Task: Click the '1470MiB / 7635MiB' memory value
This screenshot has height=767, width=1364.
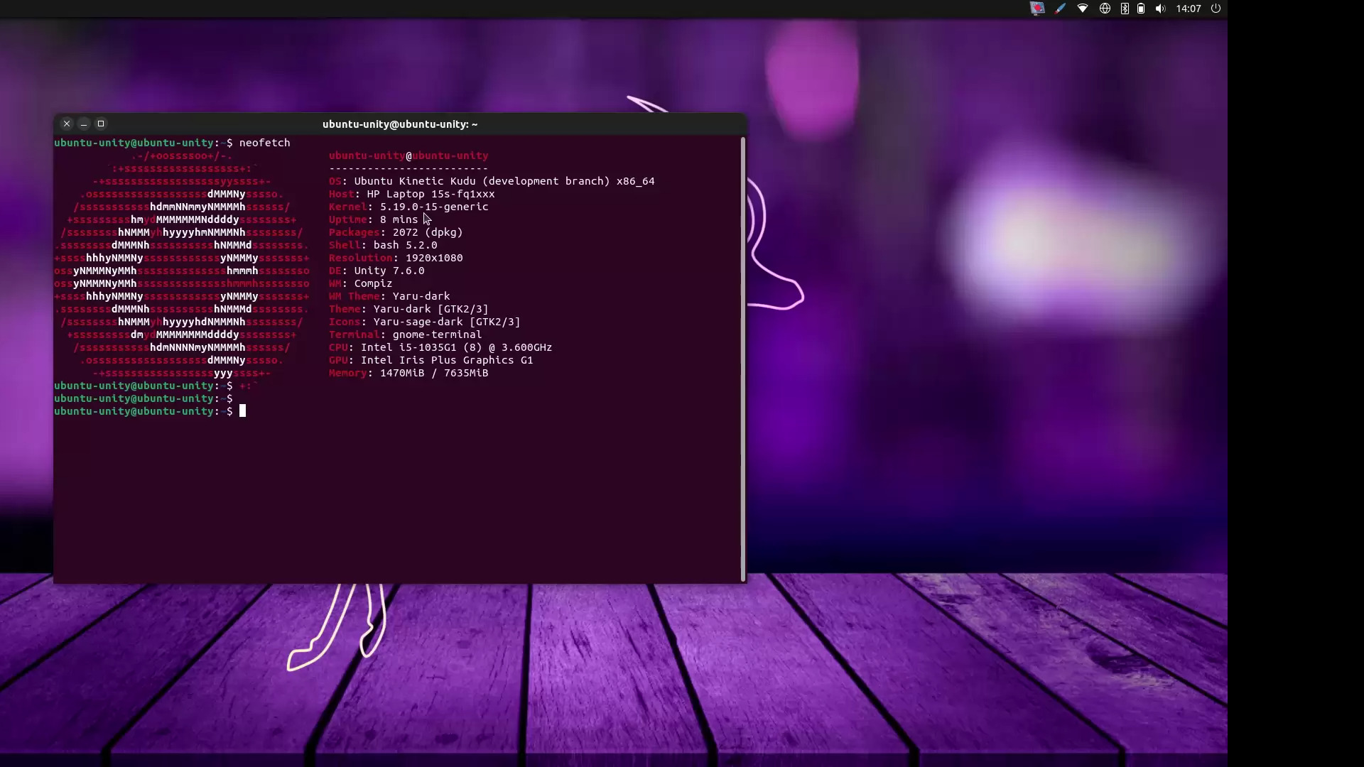Action: tap(434, 373)
